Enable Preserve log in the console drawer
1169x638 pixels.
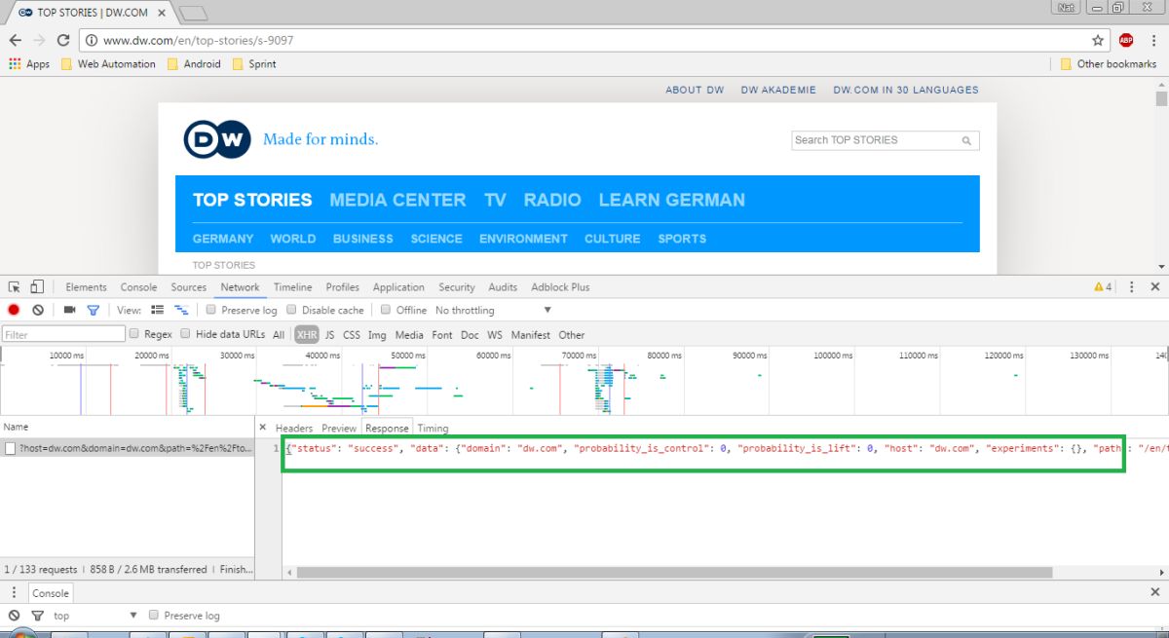[154, 616]
